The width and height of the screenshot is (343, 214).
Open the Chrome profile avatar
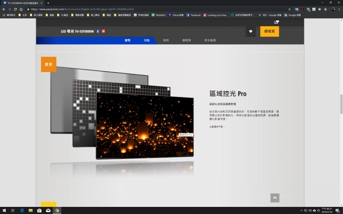click(333, 9)
